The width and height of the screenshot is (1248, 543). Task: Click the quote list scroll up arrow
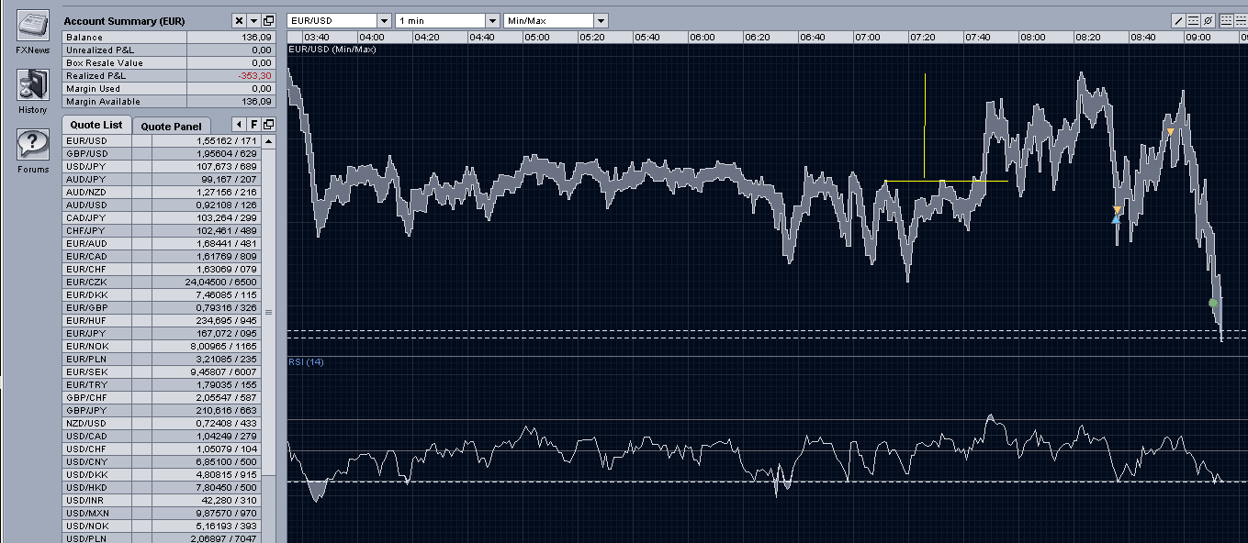click(268, 141)
